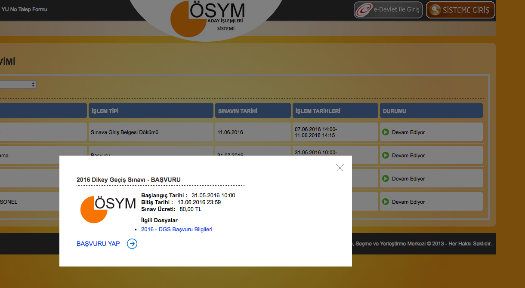Click the e-Devlet emblem icon
525x288 pixels.
(x=364, y=10)
